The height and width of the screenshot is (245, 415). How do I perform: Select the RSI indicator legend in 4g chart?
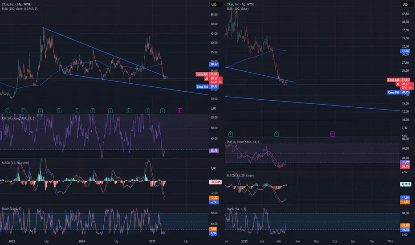(x=243, y=142)
